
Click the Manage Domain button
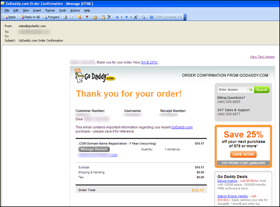click(x=94, y=149)
